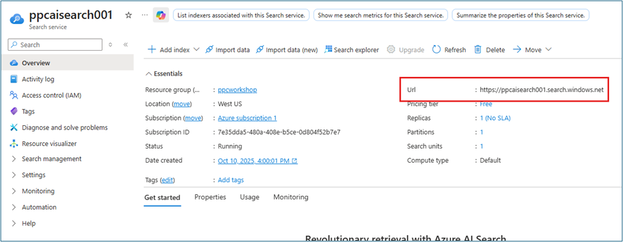623x242 pixels.
Task: Click the Default compute type value
Action: click(x=491, y=161)
